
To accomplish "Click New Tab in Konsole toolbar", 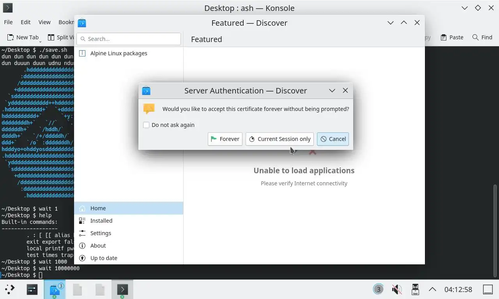I will coord(23,37).
